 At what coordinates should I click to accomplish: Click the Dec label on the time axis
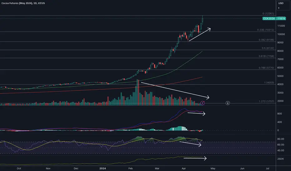point(76,169)
